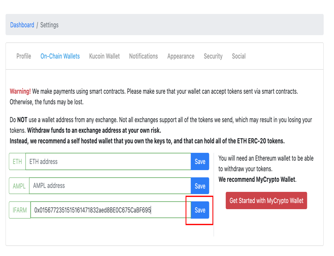Open the Kucoin Wallet tab
Viewport: 334px width, 256px height.
104,56
